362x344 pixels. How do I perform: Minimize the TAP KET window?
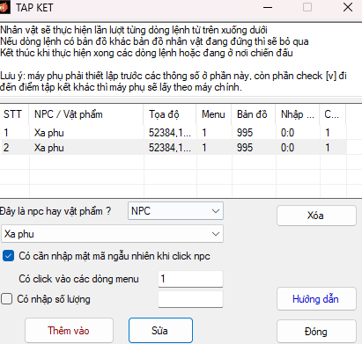[x=268, y=7]
